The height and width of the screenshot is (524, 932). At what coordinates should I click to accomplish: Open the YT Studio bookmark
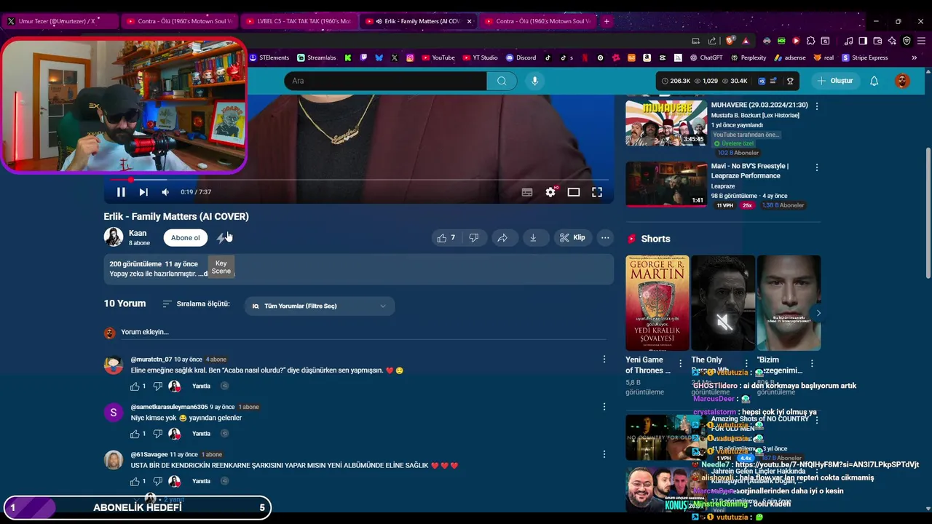pyautogui.click(x=481, y=57)
